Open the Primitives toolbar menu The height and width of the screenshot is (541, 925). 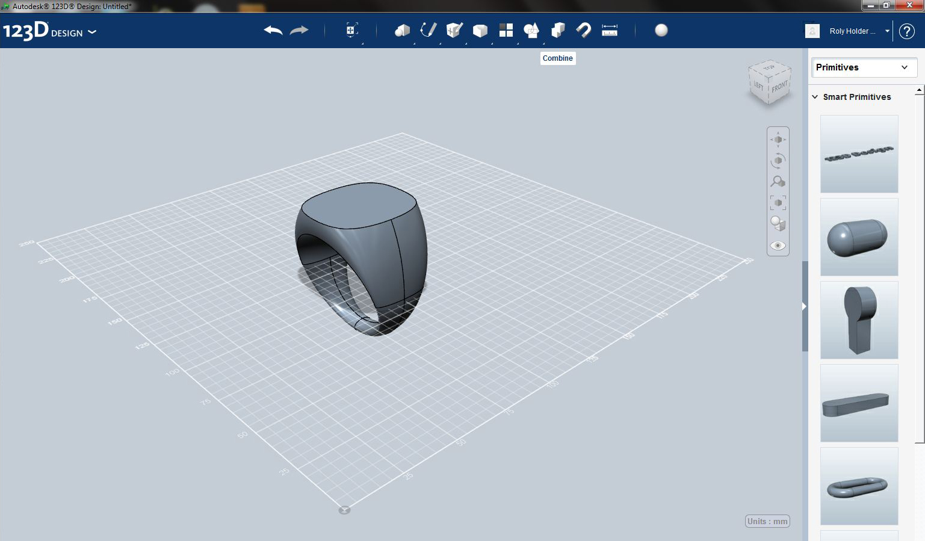pos(402,30)
